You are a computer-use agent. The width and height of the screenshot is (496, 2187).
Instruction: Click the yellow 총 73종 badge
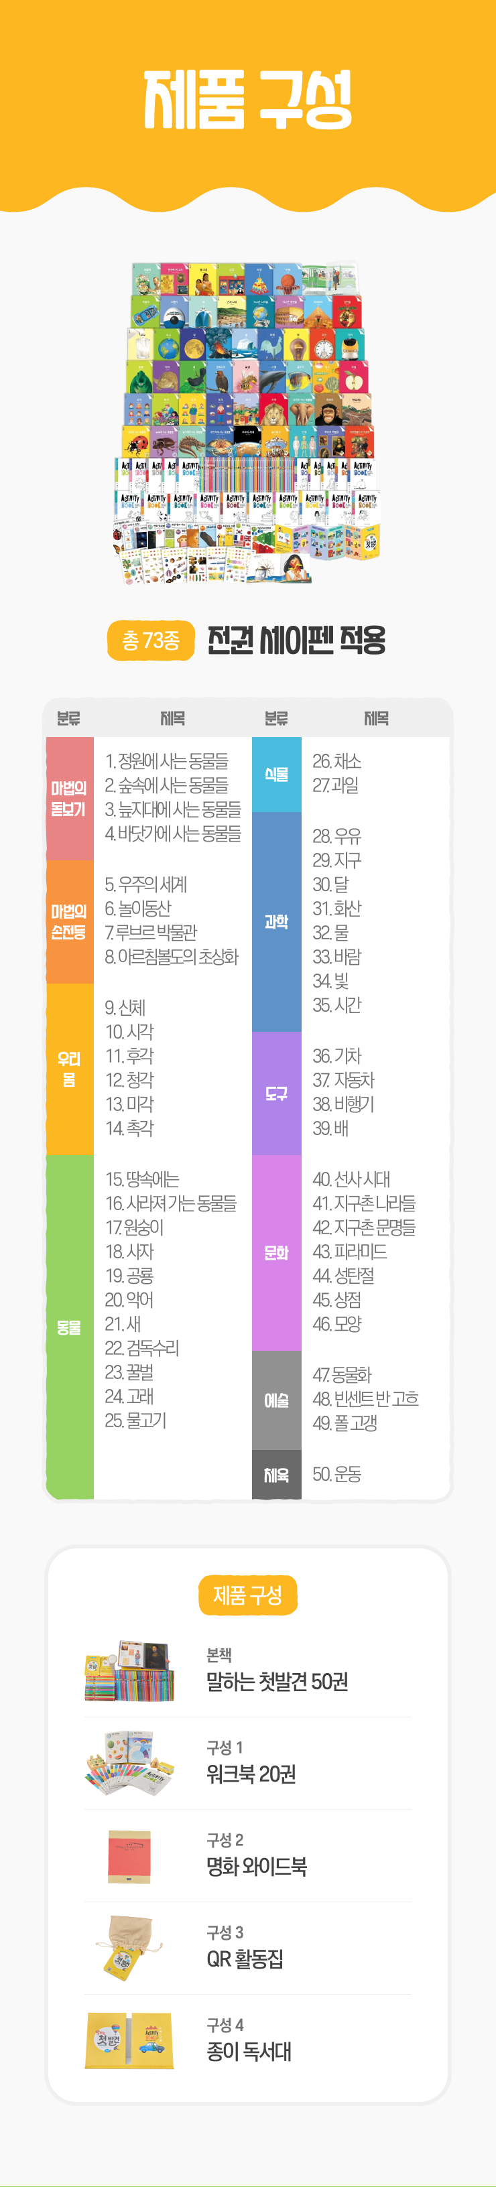151,640
